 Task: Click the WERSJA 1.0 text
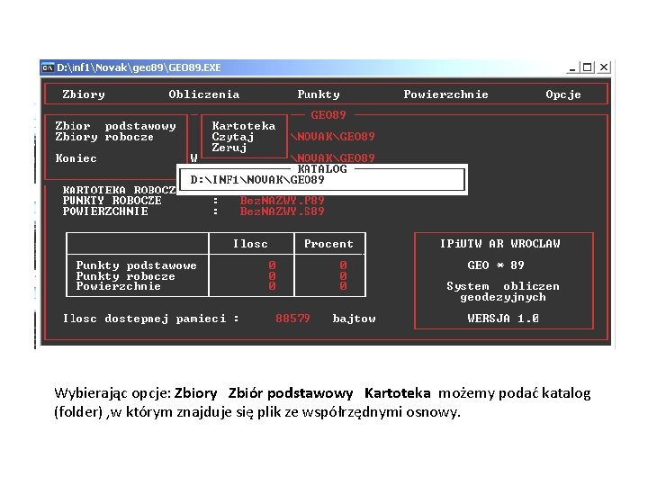click(x=503, y=319)
